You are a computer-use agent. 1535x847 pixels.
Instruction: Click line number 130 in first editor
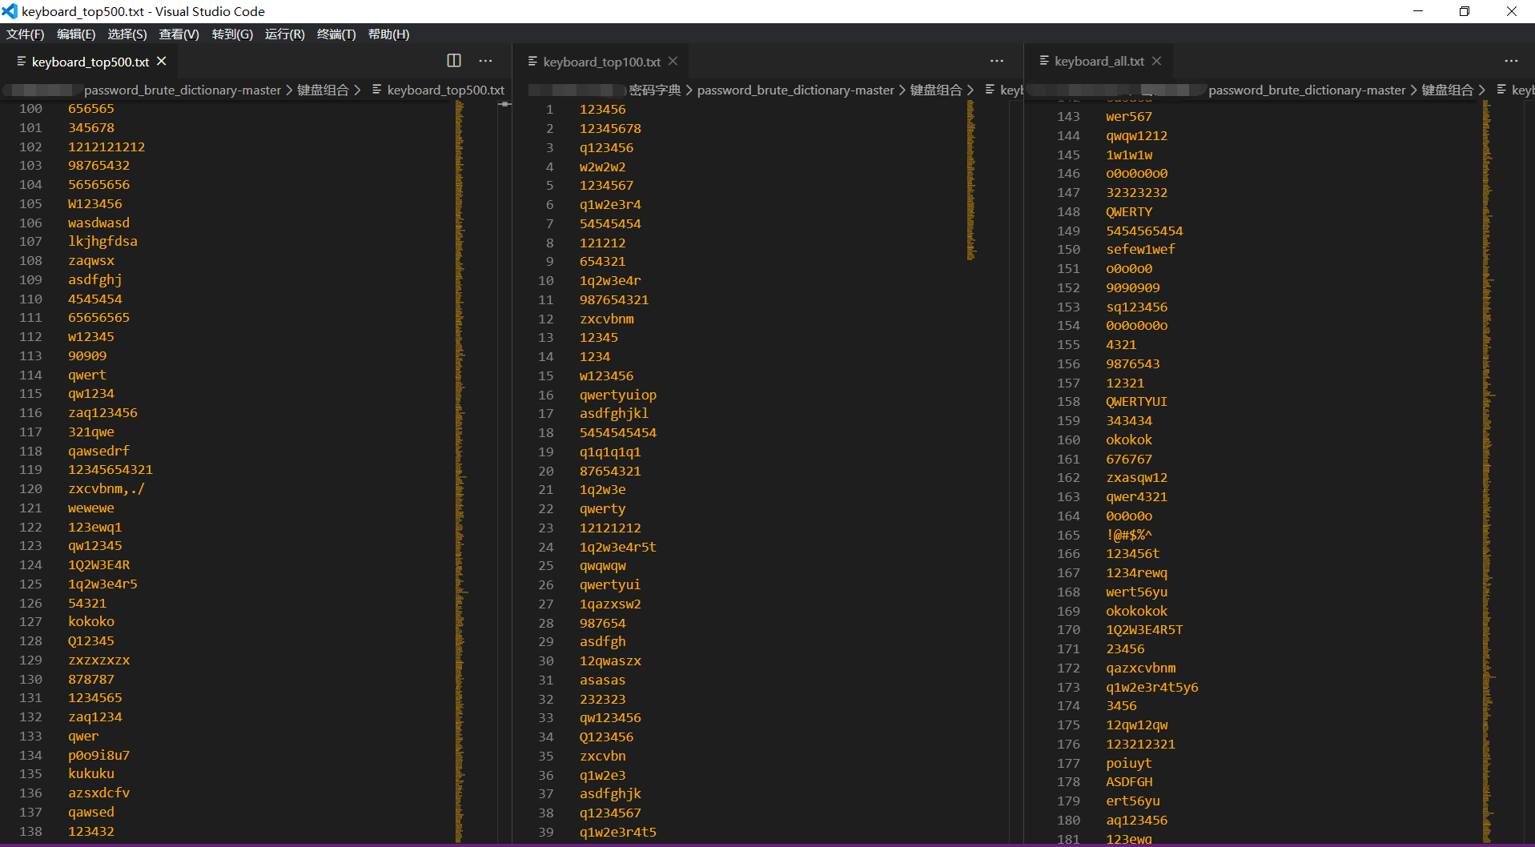tap(31, 679)
